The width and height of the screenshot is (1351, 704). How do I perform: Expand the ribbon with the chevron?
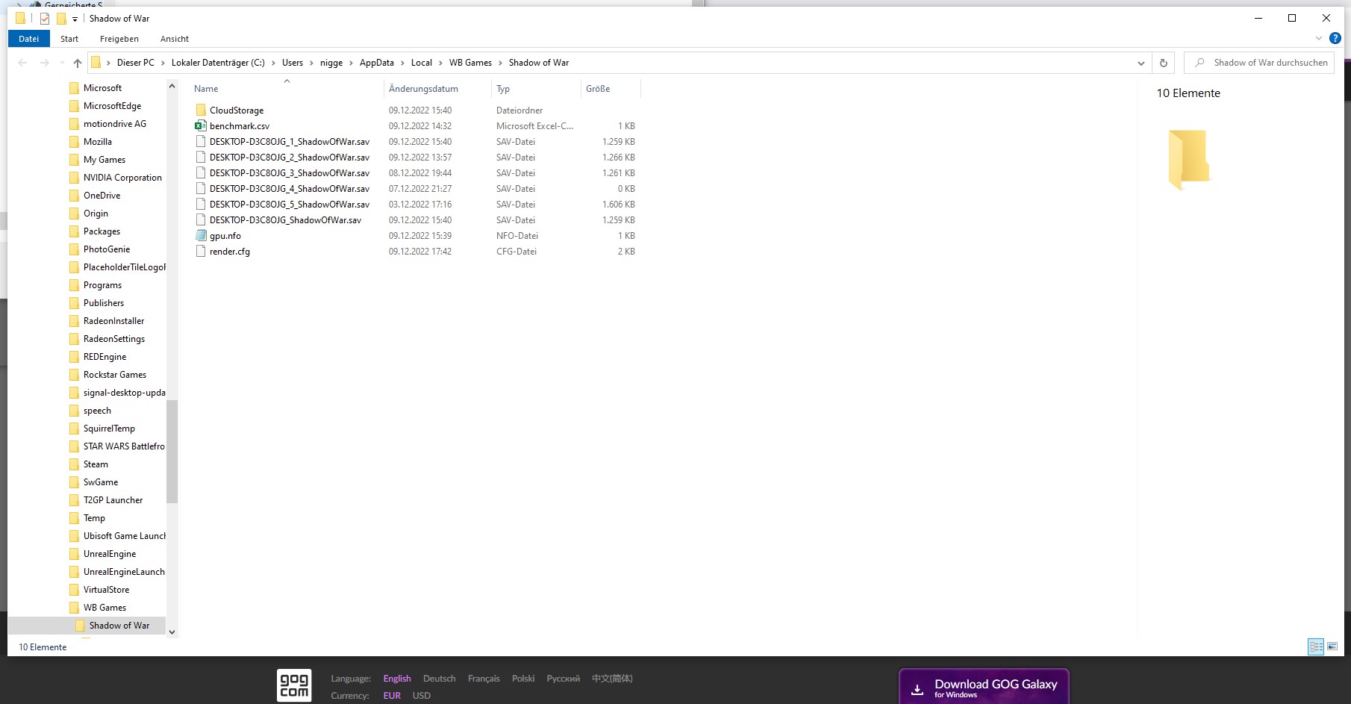coord(1319,38)
